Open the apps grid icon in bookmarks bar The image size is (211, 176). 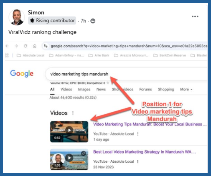pos(7,55)
